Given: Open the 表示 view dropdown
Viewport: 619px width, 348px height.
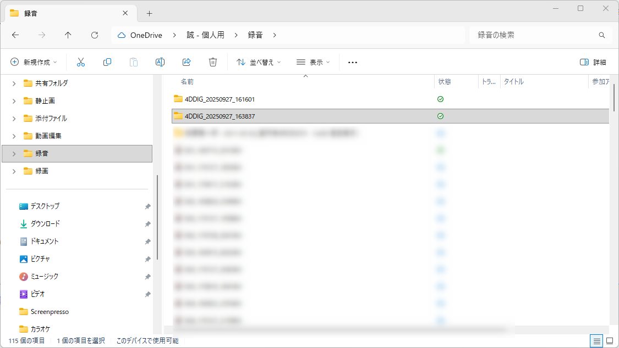Looking at the screenshot, I should coord(313,62).
